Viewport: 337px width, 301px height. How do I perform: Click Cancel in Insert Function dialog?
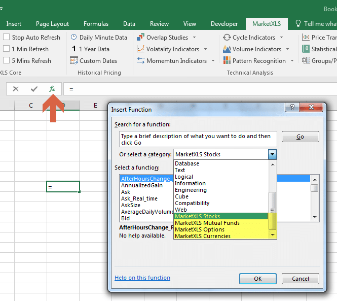click(300, 279)
